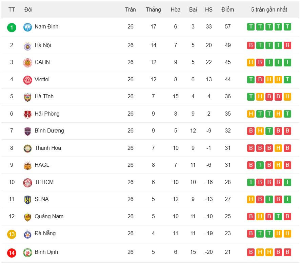Select the Thắng column header
This screenshot has height=263, width=300.
pos(153,9)
